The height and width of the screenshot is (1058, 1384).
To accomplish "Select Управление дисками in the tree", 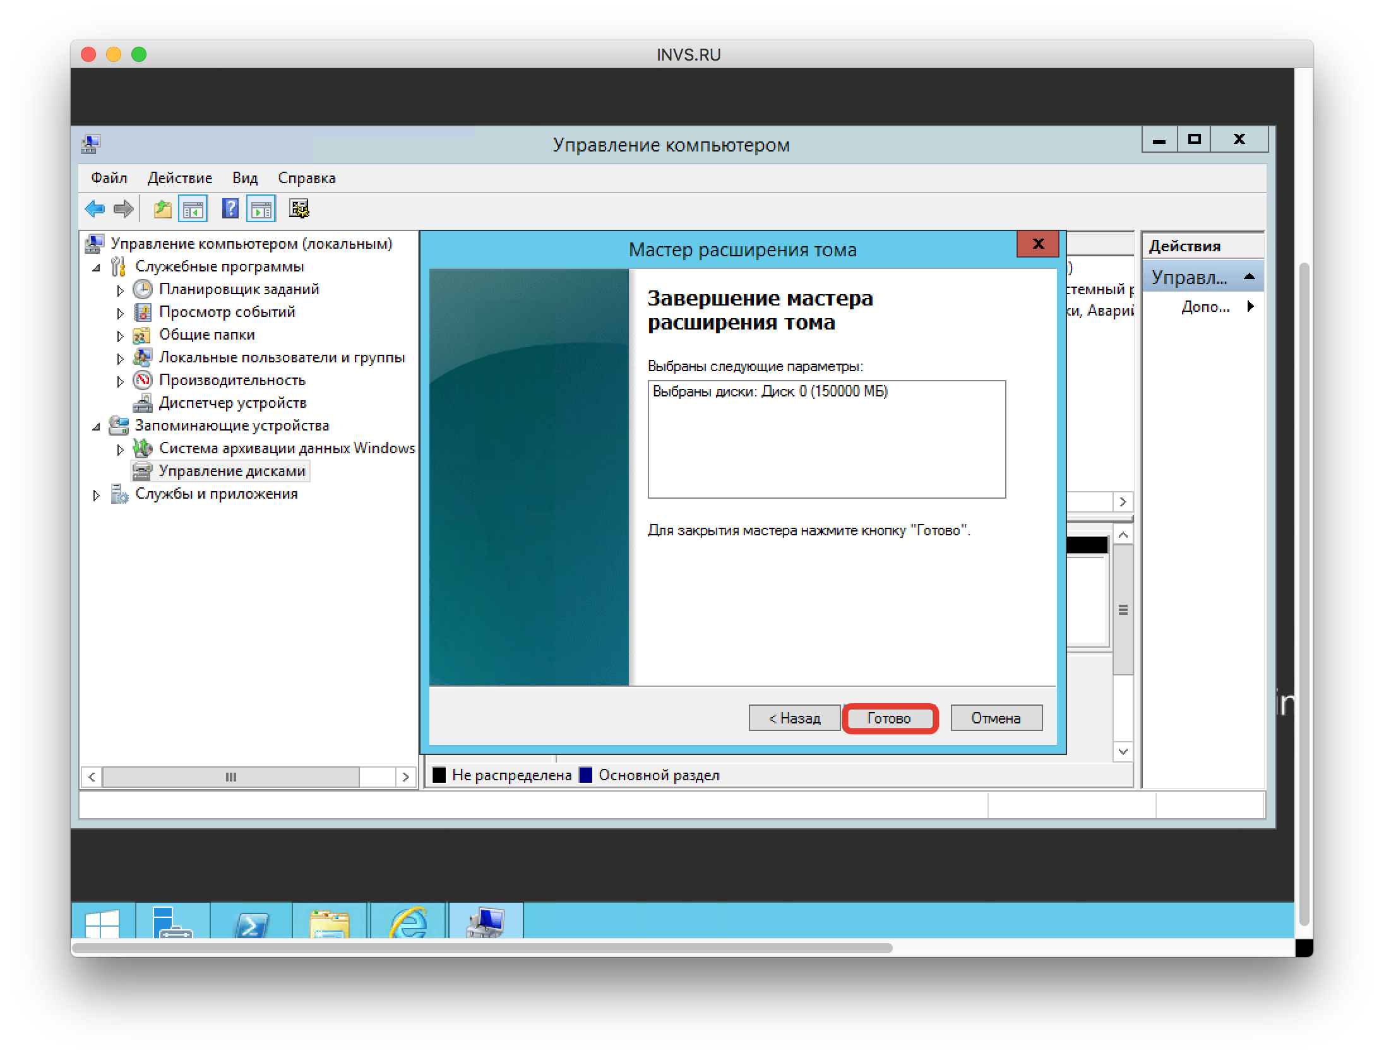I will pyautogui.click(x=232, y=471).
